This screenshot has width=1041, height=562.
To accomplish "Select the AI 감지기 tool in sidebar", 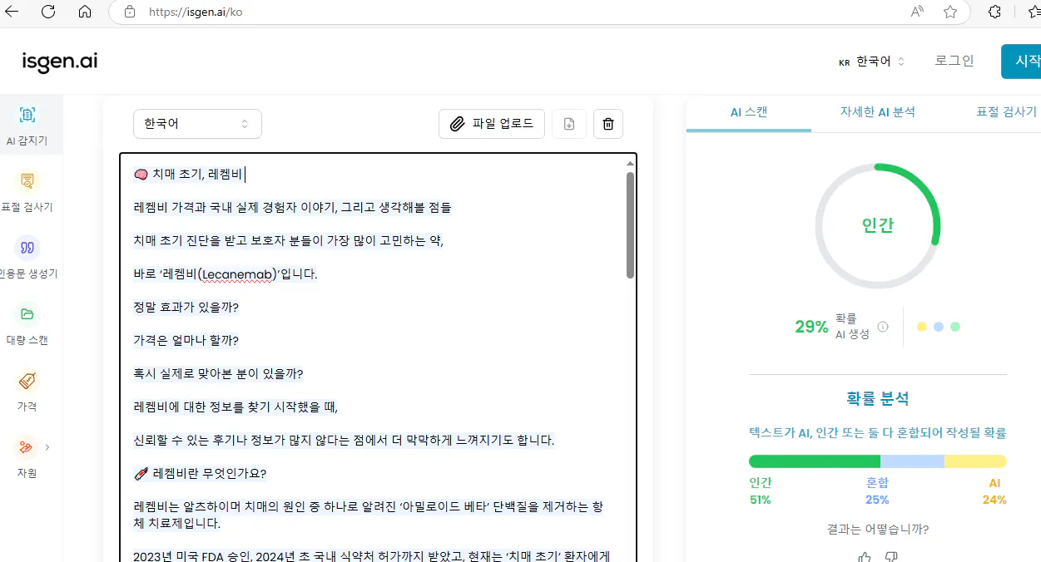I will [29, 125].
